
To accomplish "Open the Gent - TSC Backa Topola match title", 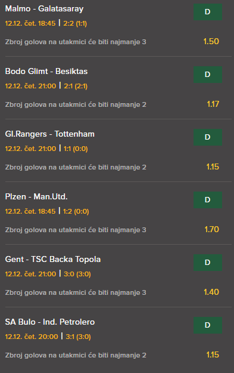I will (x=53, y=259).
